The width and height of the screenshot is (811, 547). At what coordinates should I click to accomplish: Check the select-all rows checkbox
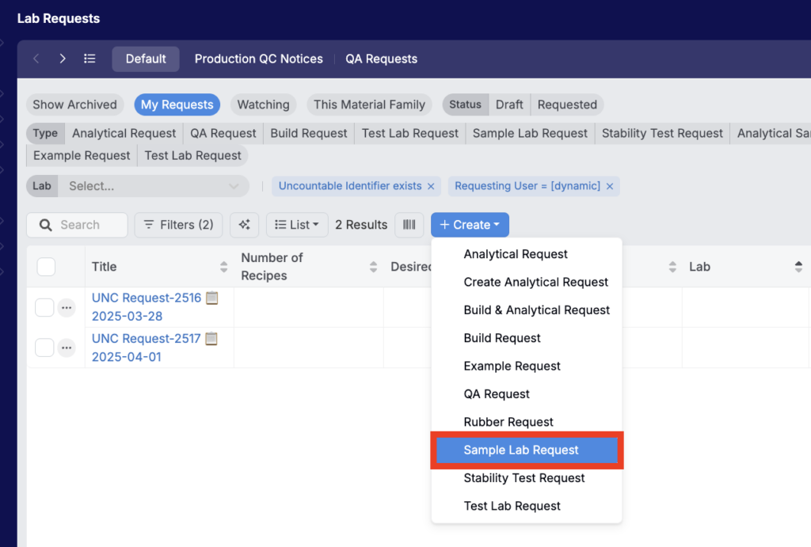(x=46, y=267)
